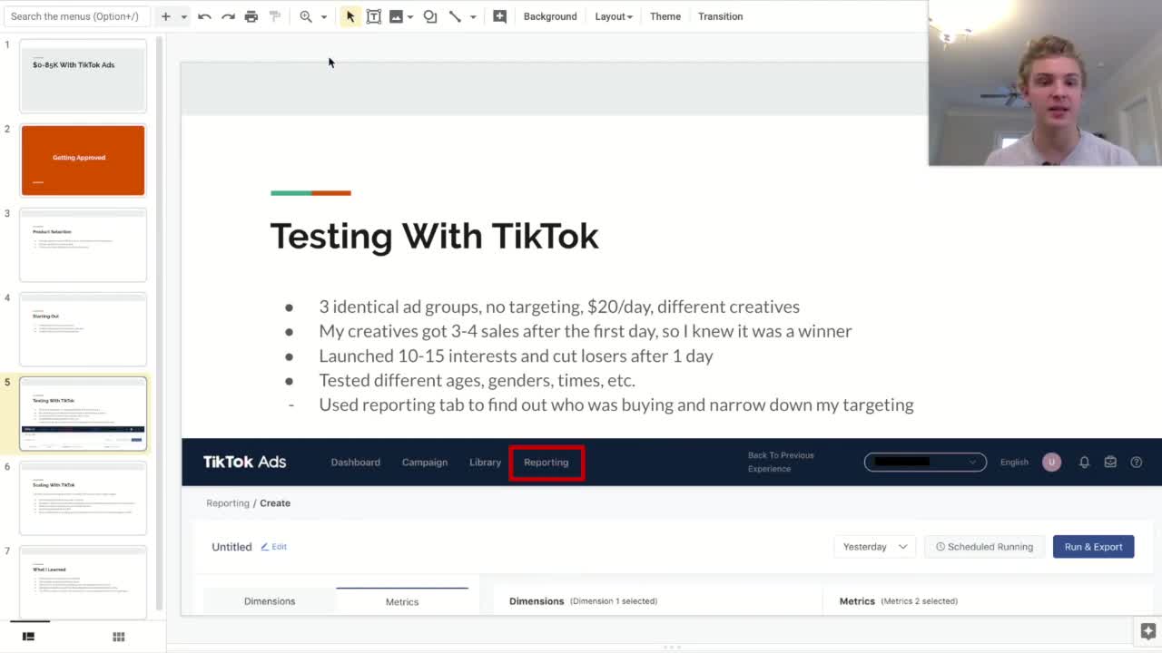Image resolution: width=1162 pixels, height=653 pixels.
Task: Click the user avatar U icon
Action: pos(1051,463)
